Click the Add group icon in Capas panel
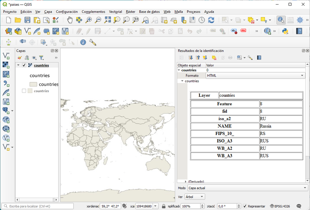 (27, 58)
